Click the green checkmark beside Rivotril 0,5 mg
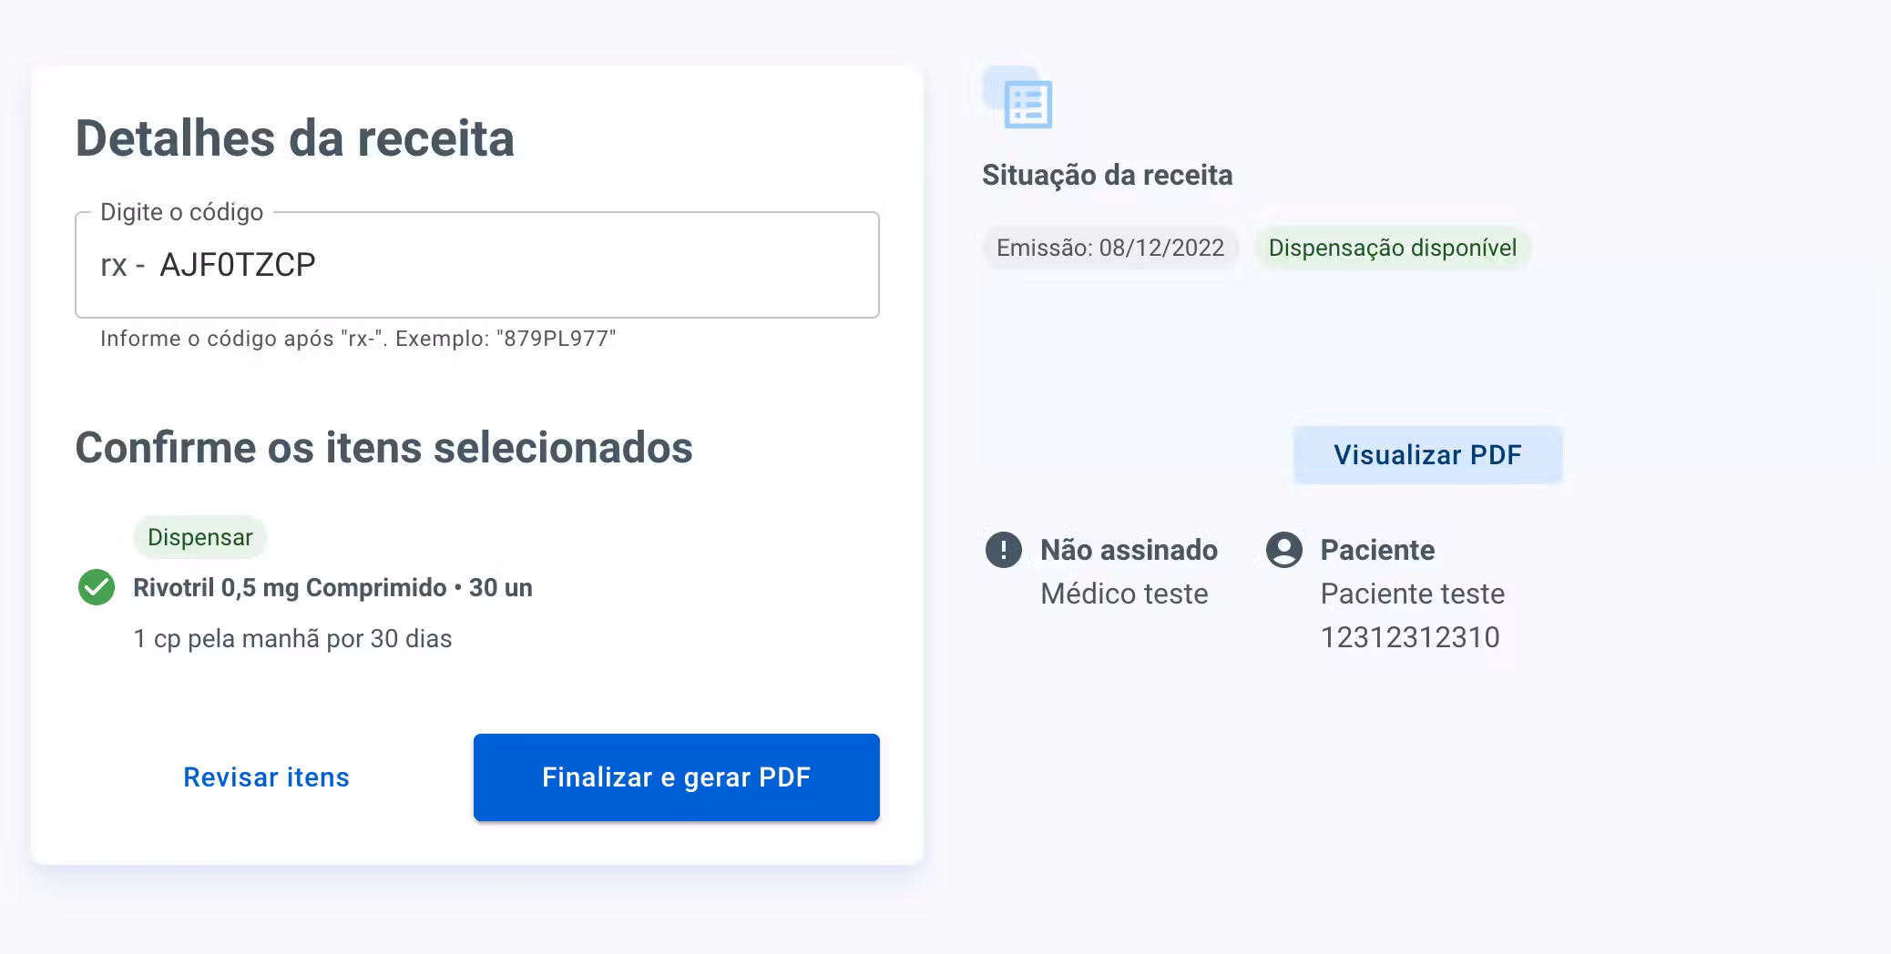The width and height of the screenshot is (1891, 954). coord(96,587)
